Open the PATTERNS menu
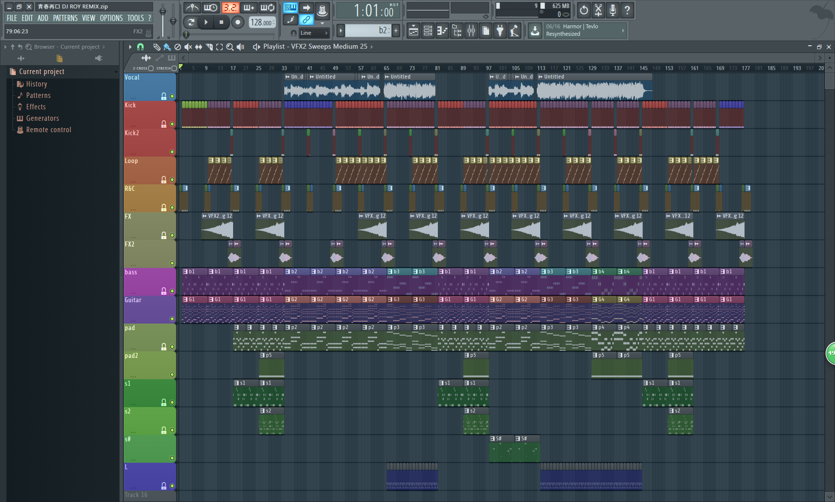Viewport: 835px width, 502px height. tap(65, 18)
